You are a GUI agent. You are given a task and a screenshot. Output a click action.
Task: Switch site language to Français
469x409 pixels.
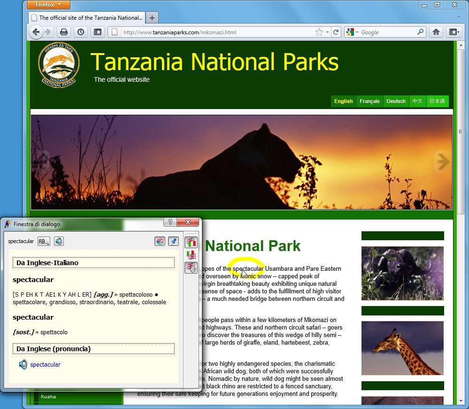(x=369, y=101)
